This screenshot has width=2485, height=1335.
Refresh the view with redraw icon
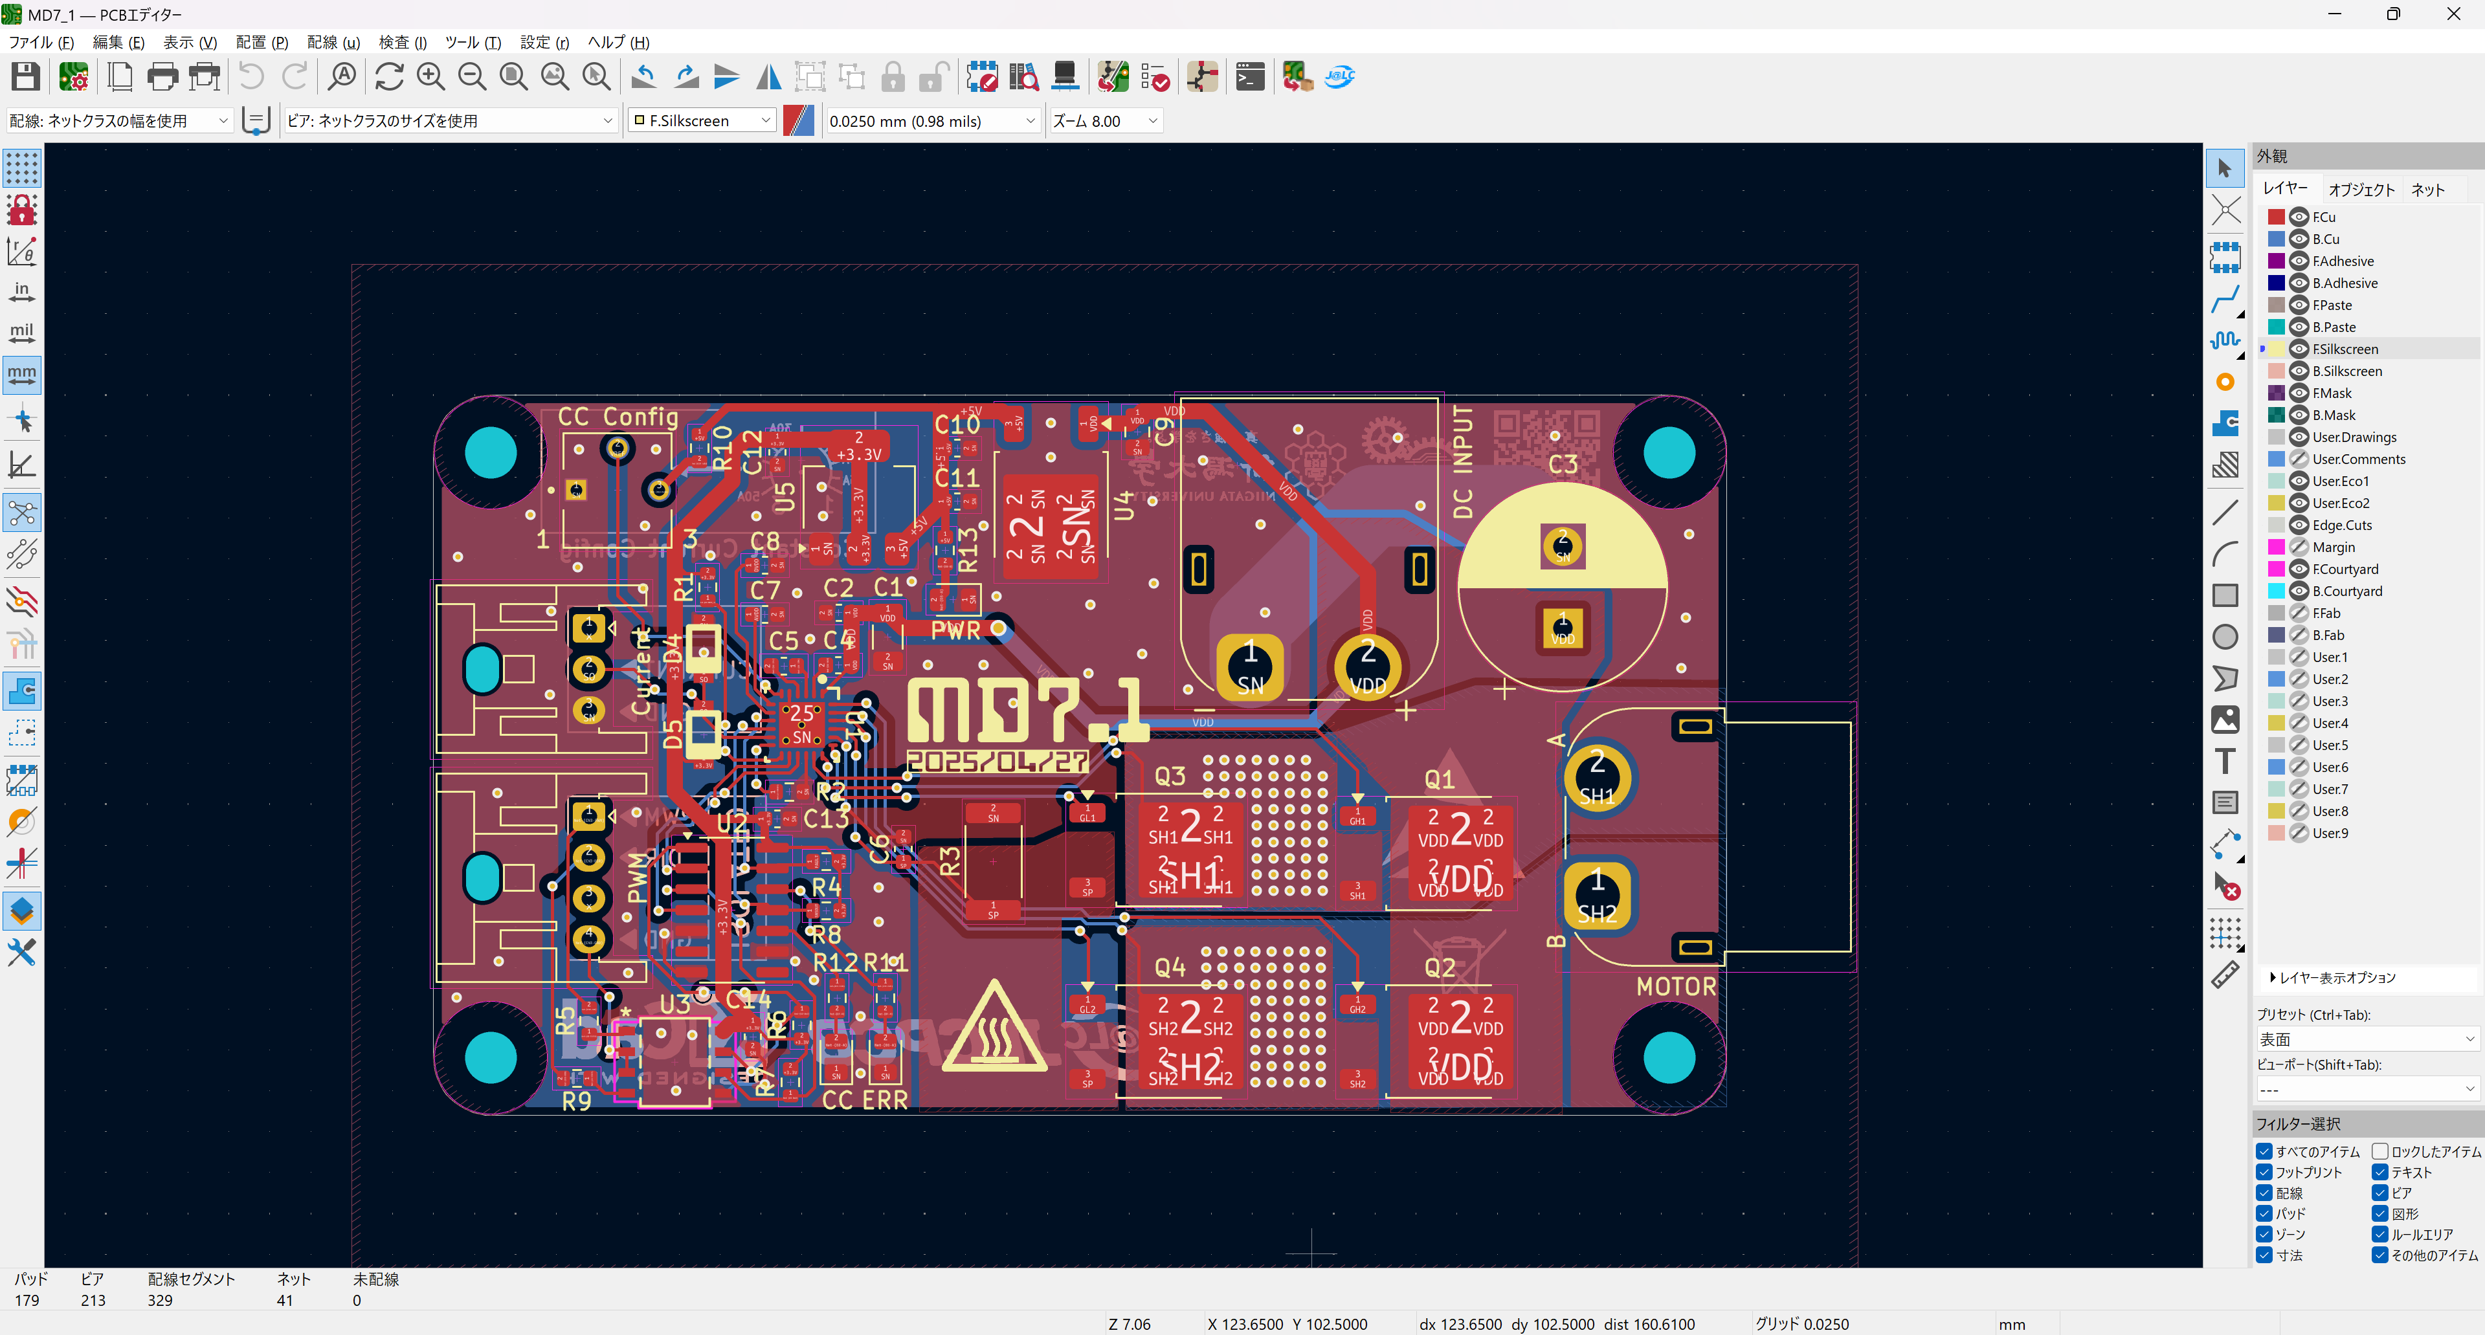pyautogui.click(x=389, y=76)
